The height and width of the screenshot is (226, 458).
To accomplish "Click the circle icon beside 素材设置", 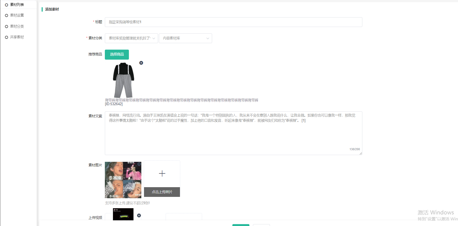I will 6,15.
